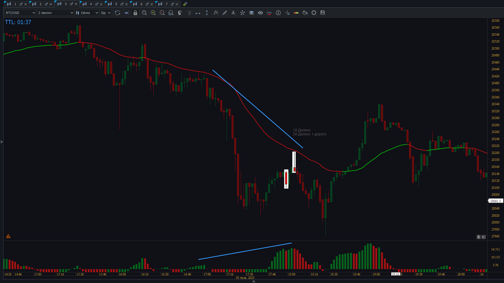Toggle the chart lock icon

click(x=135, y=13)
